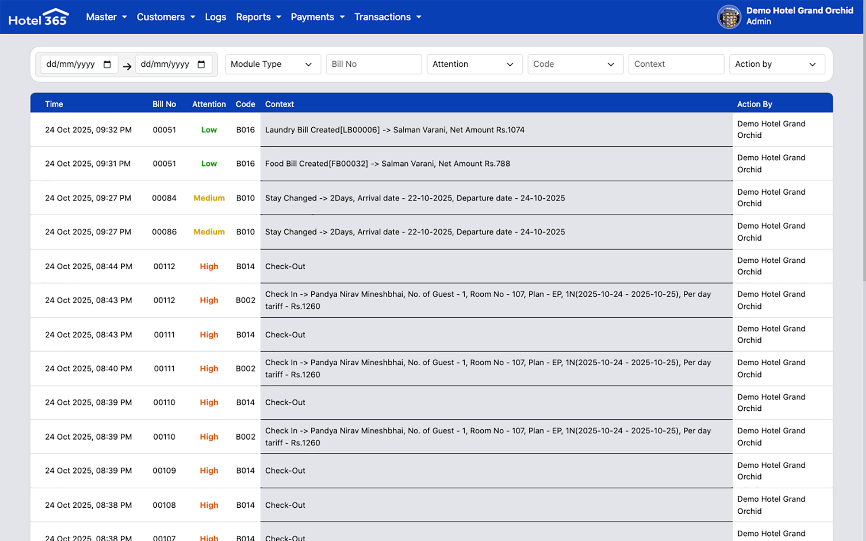Open the Payments dropdown menu

pyautogui.click(x=317, y=17)
